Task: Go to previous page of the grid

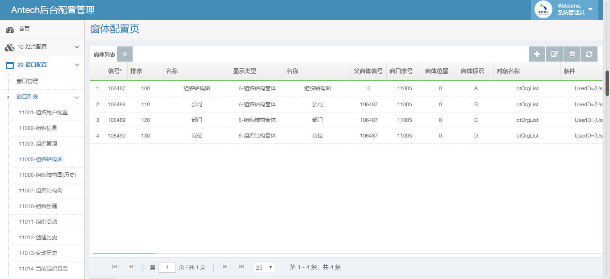Action: (131, 267)
